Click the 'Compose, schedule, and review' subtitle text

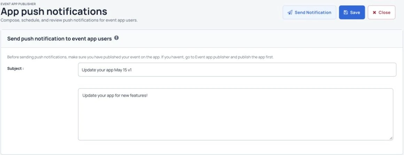(69, 20)
